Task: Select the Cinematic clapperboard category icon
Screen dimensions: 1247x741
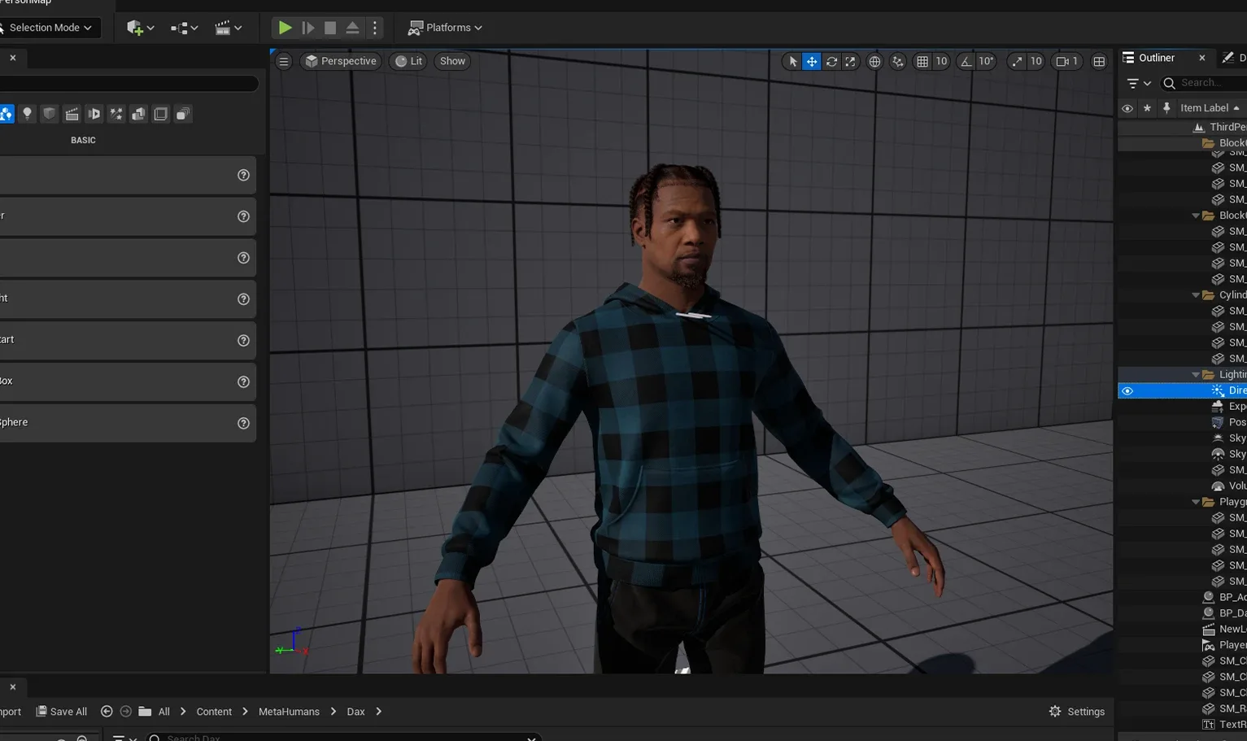Action: coord(72,114)
